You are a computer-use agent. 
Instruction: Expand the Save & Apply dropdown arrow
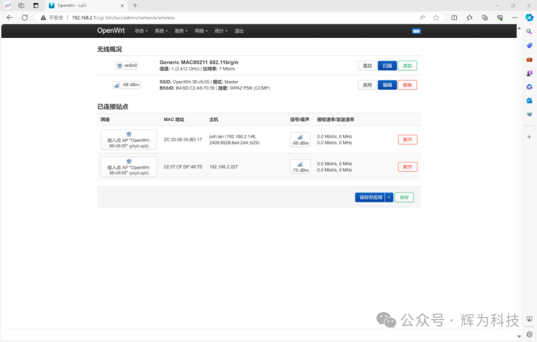[x=390, y=197]
